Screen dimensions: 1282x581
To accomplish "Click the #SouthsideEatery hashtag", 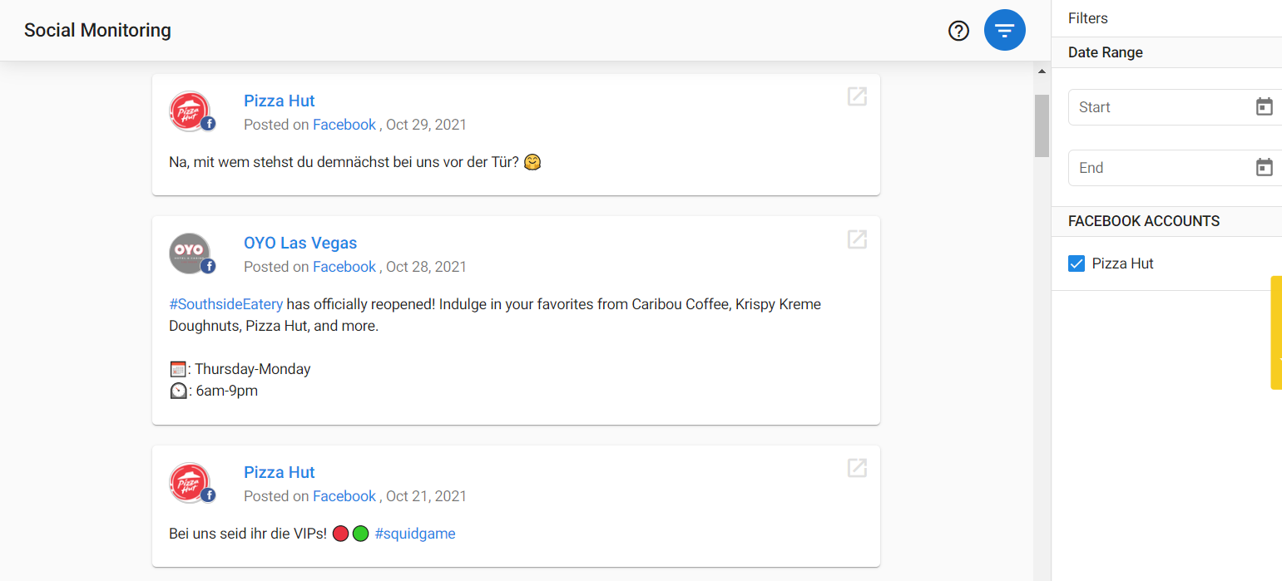I will pos(225,304).
